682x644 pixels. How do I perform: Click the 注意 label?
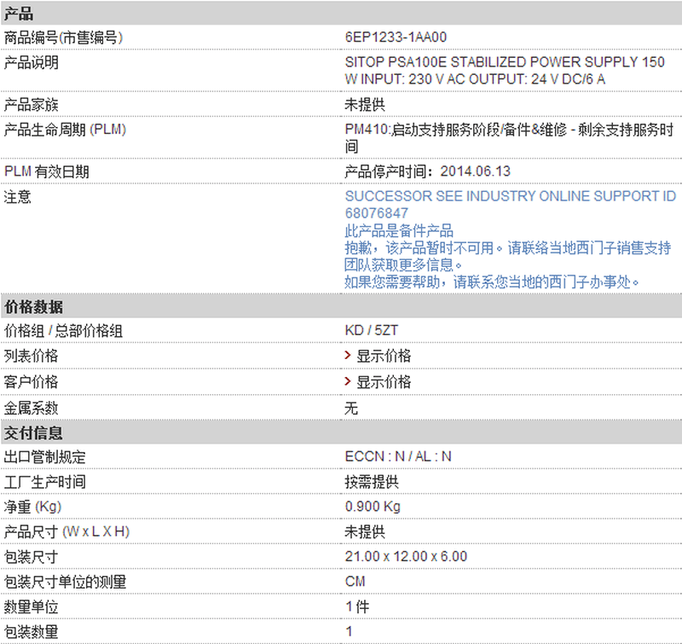pyautogui.click(x=17, y=197)
